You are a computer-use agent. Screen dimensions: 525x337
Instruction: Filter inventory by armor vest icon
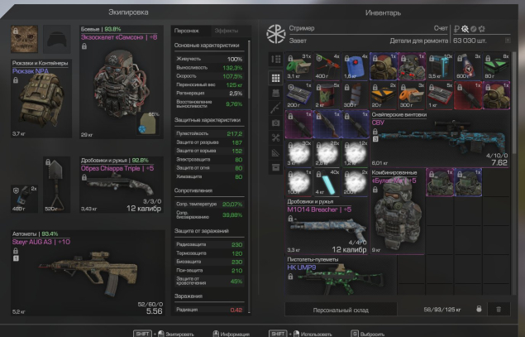(x=275, y=94)
